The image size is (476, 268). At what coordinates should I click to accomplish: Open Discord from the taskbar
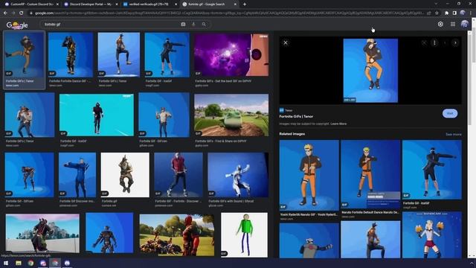point(67,263)
